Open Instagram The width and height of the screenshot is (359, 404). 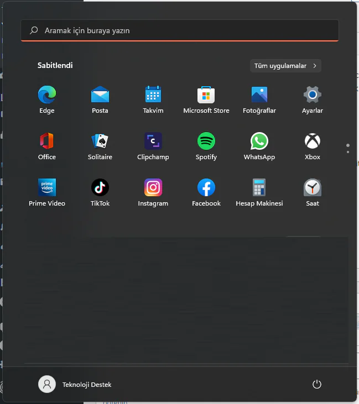click(x=153, y=192)
